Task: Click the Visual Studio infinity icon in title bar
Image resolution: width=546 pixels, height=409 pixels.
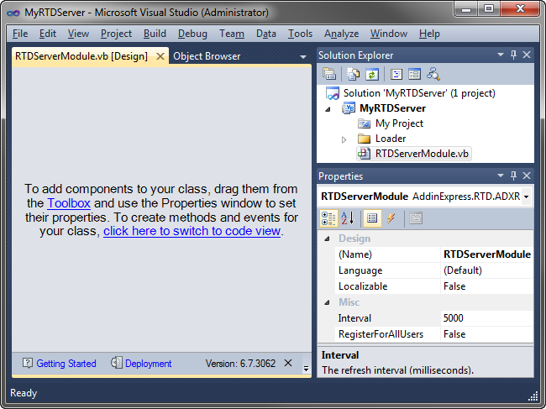Action: click(13, 13)
